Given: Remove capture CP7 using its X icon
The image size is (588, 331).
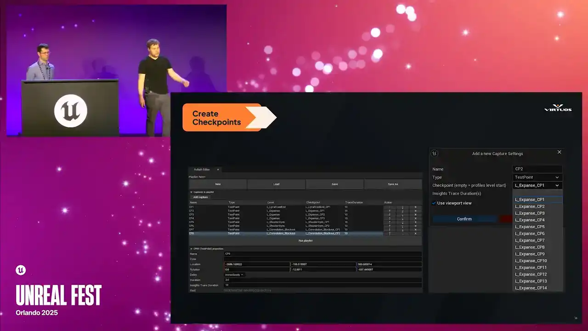Looking at the screenshot, I should click(415, 230).
